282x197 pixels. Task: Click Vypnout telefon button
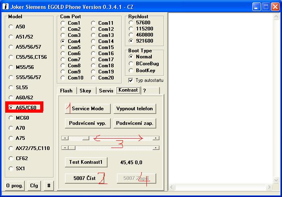(x=135, y=109)
